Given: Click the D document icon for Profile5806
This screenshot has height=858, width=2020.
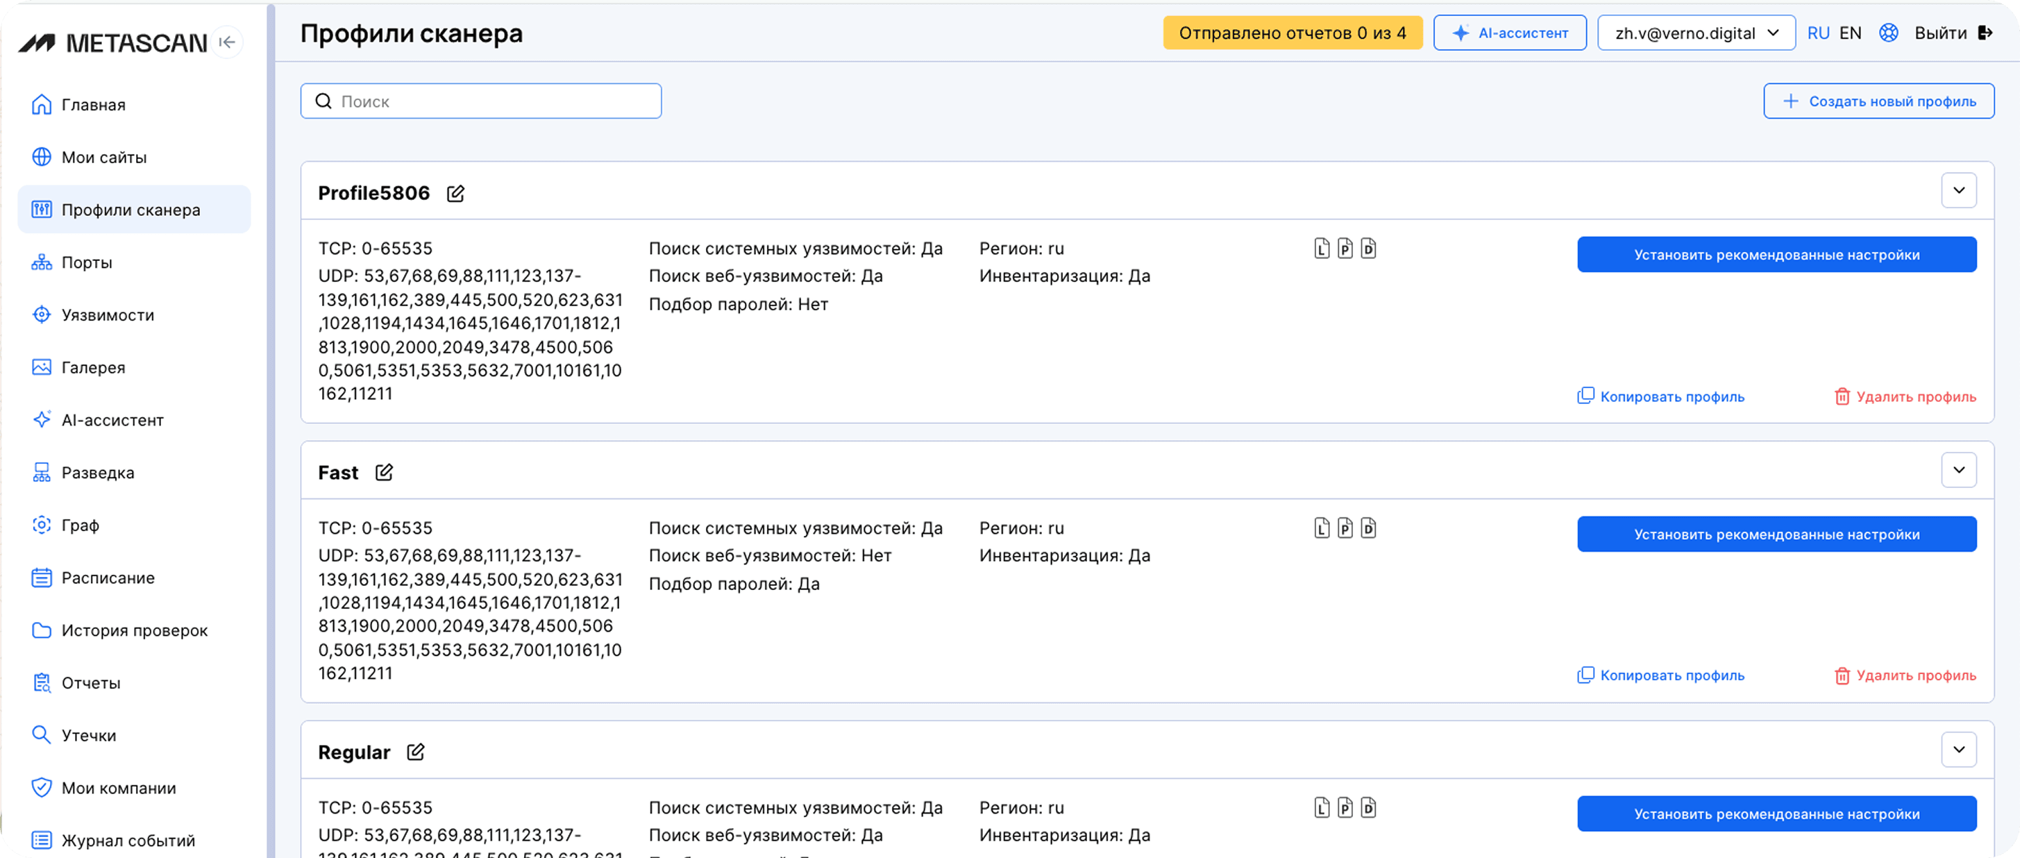Looking at the screenshot, I should (x=1368, y=249).
